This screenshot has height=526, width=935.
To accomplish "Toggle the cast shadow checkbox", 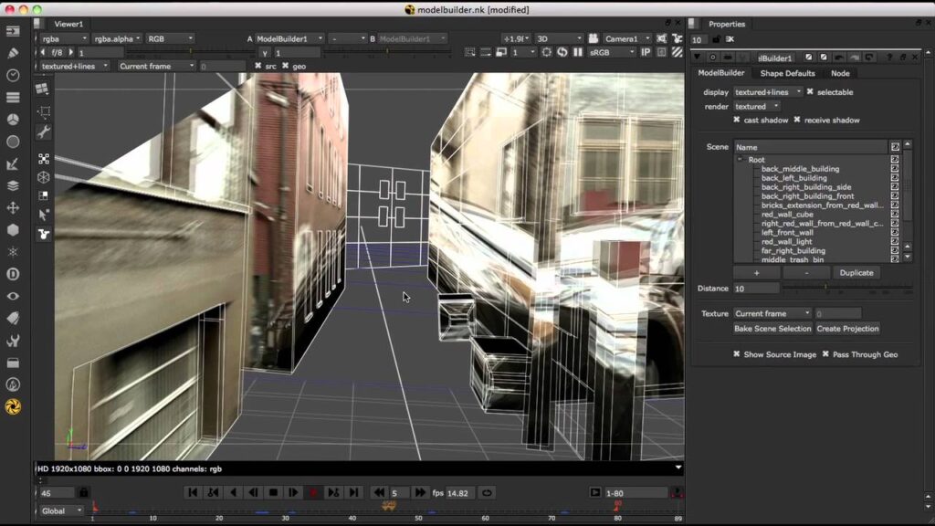I will point(737,120).
